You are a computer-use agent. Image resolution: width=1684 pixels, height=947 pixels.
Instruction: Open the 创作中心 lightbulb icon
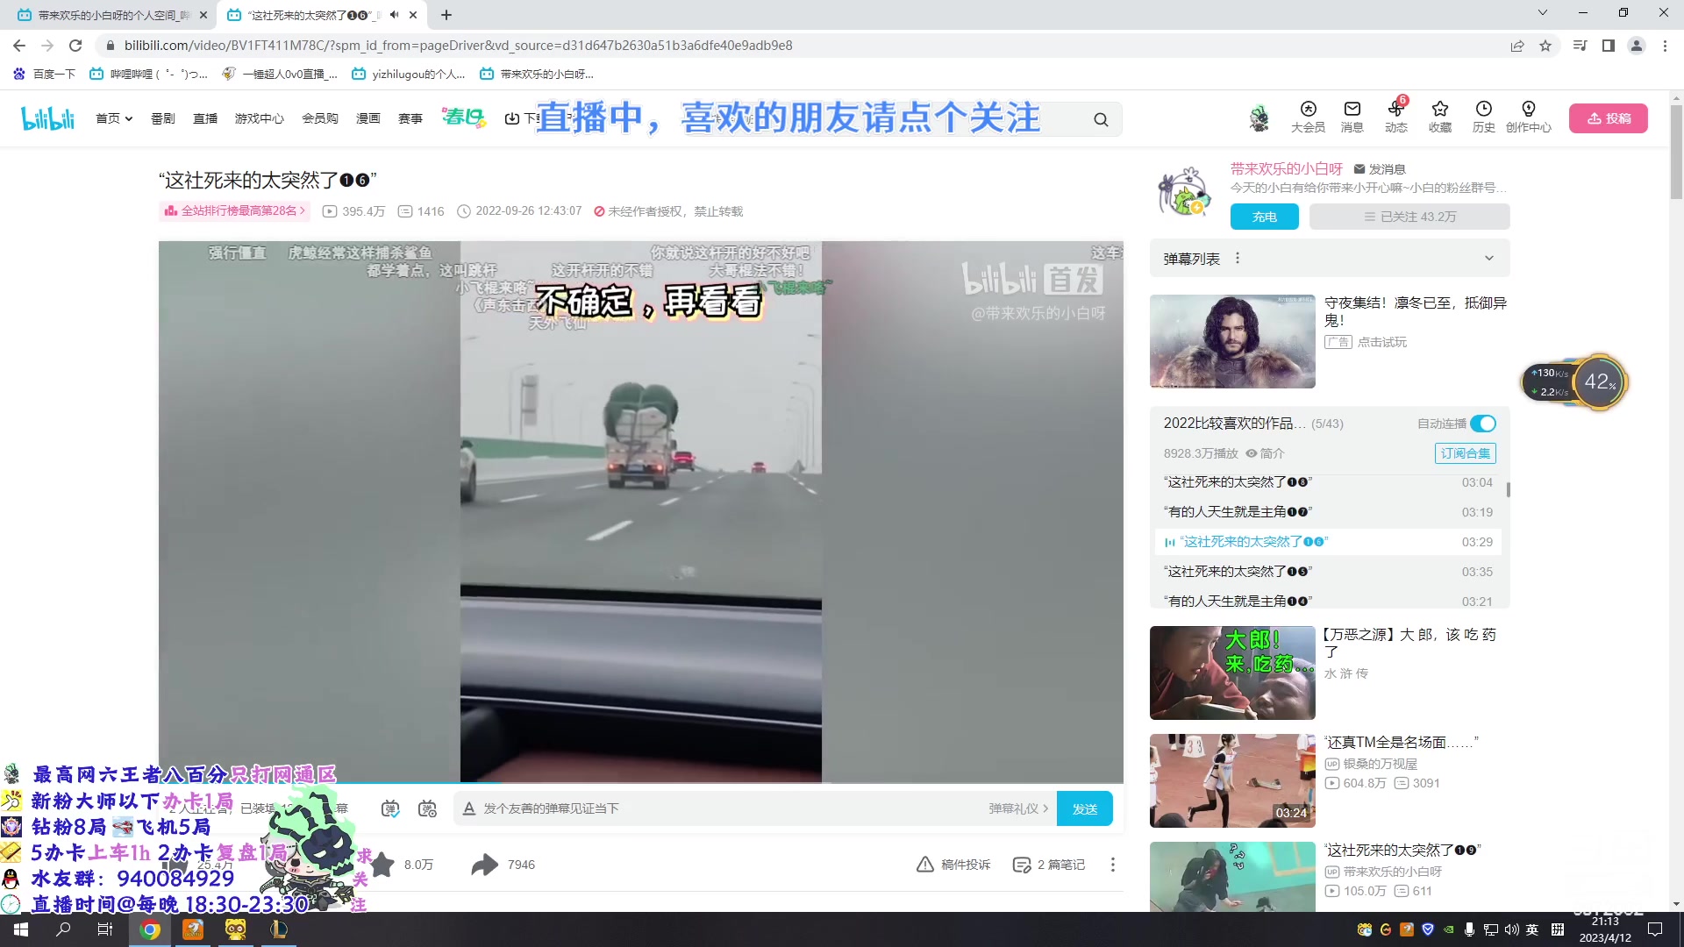pyautogui.click(x=1528, y=117)
